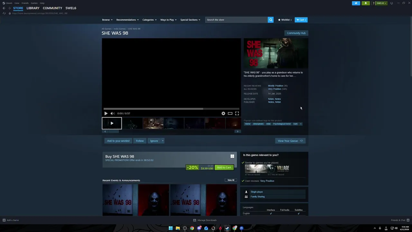Screen dimensions: 412x232
Task: Open the Games menu
Action: [34, 3]
